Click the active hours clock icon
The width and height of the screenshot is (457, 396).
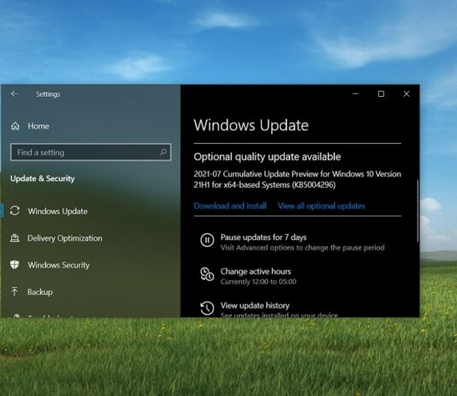[x=207, y=274]
